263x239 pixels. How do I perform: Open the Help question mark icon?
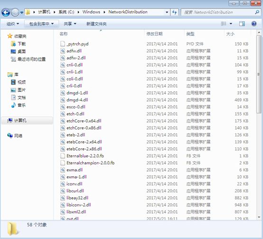point(254,24)
